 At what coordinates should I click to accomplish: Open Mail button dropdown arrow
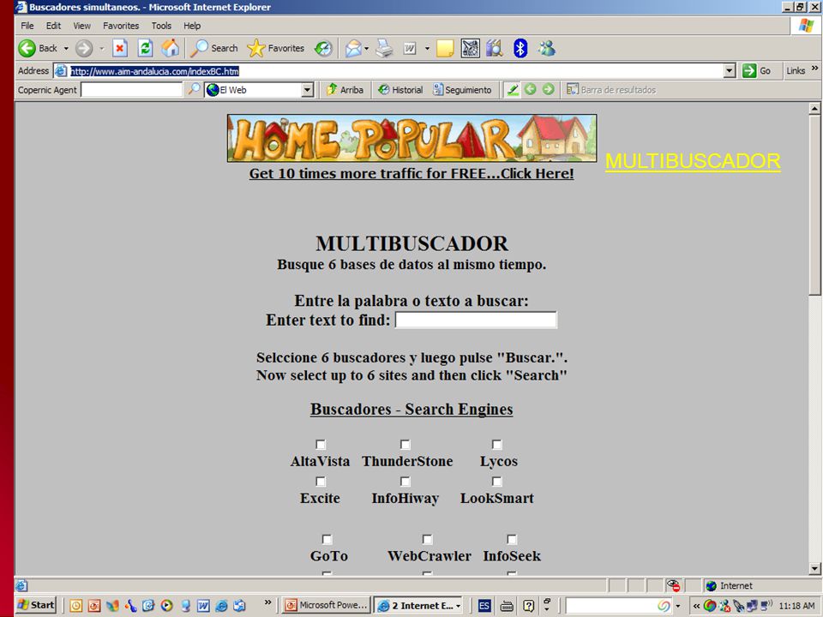pos(366,48)
